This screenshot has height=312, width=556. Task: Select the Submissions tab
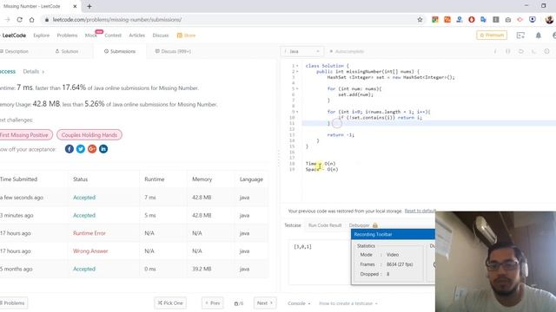coord(120,51)
